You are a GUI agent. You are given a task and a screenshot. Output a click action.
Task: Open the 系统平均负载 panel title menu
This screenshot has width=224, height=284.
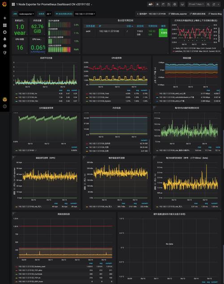46,58
